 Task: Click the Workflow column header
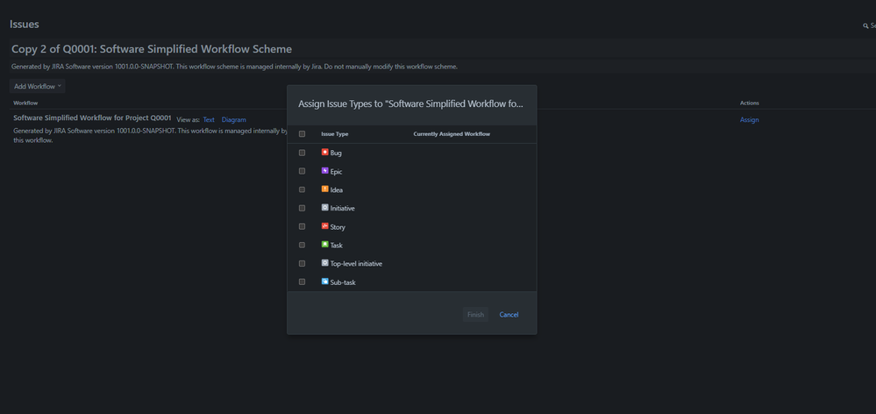coord(25,103)
